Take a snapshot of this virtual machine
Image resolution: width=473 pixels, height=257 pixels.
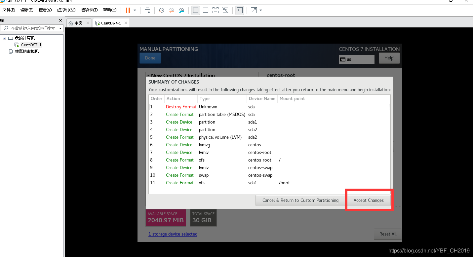tap(161, 10)
